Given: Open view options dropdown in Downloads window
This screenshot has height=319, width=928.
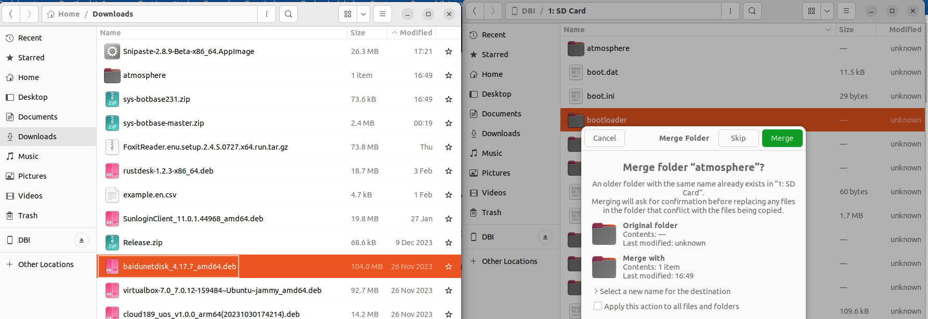Looking at the screenshot, I should coord(363,14).
